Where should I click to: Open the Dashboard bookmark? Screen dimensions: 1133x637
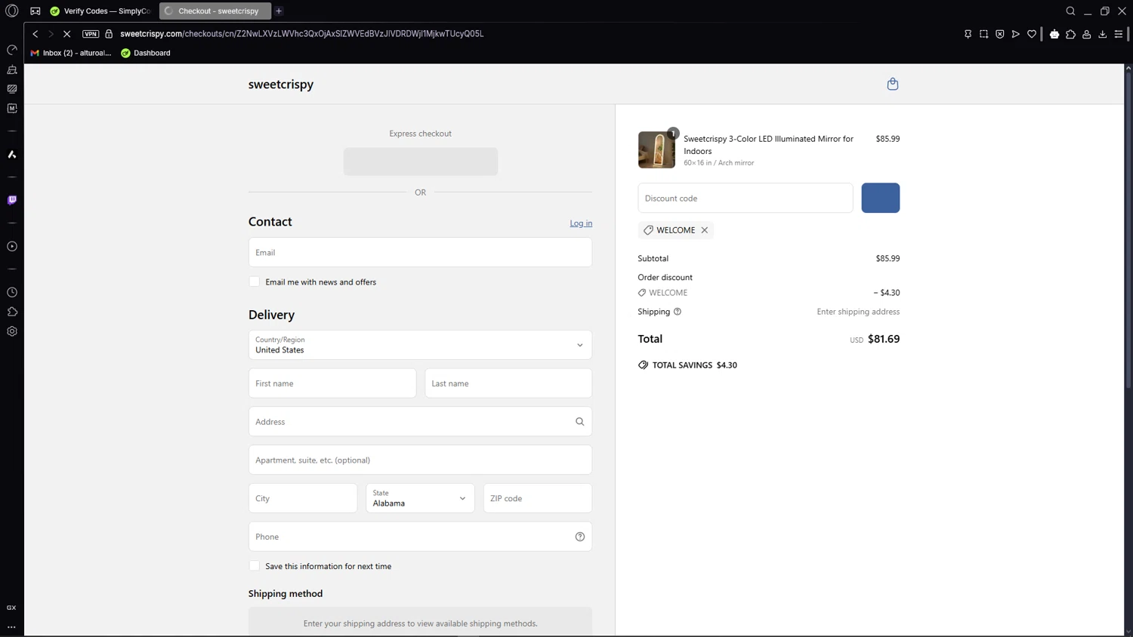pyautogui.click(x=146, y=53)
